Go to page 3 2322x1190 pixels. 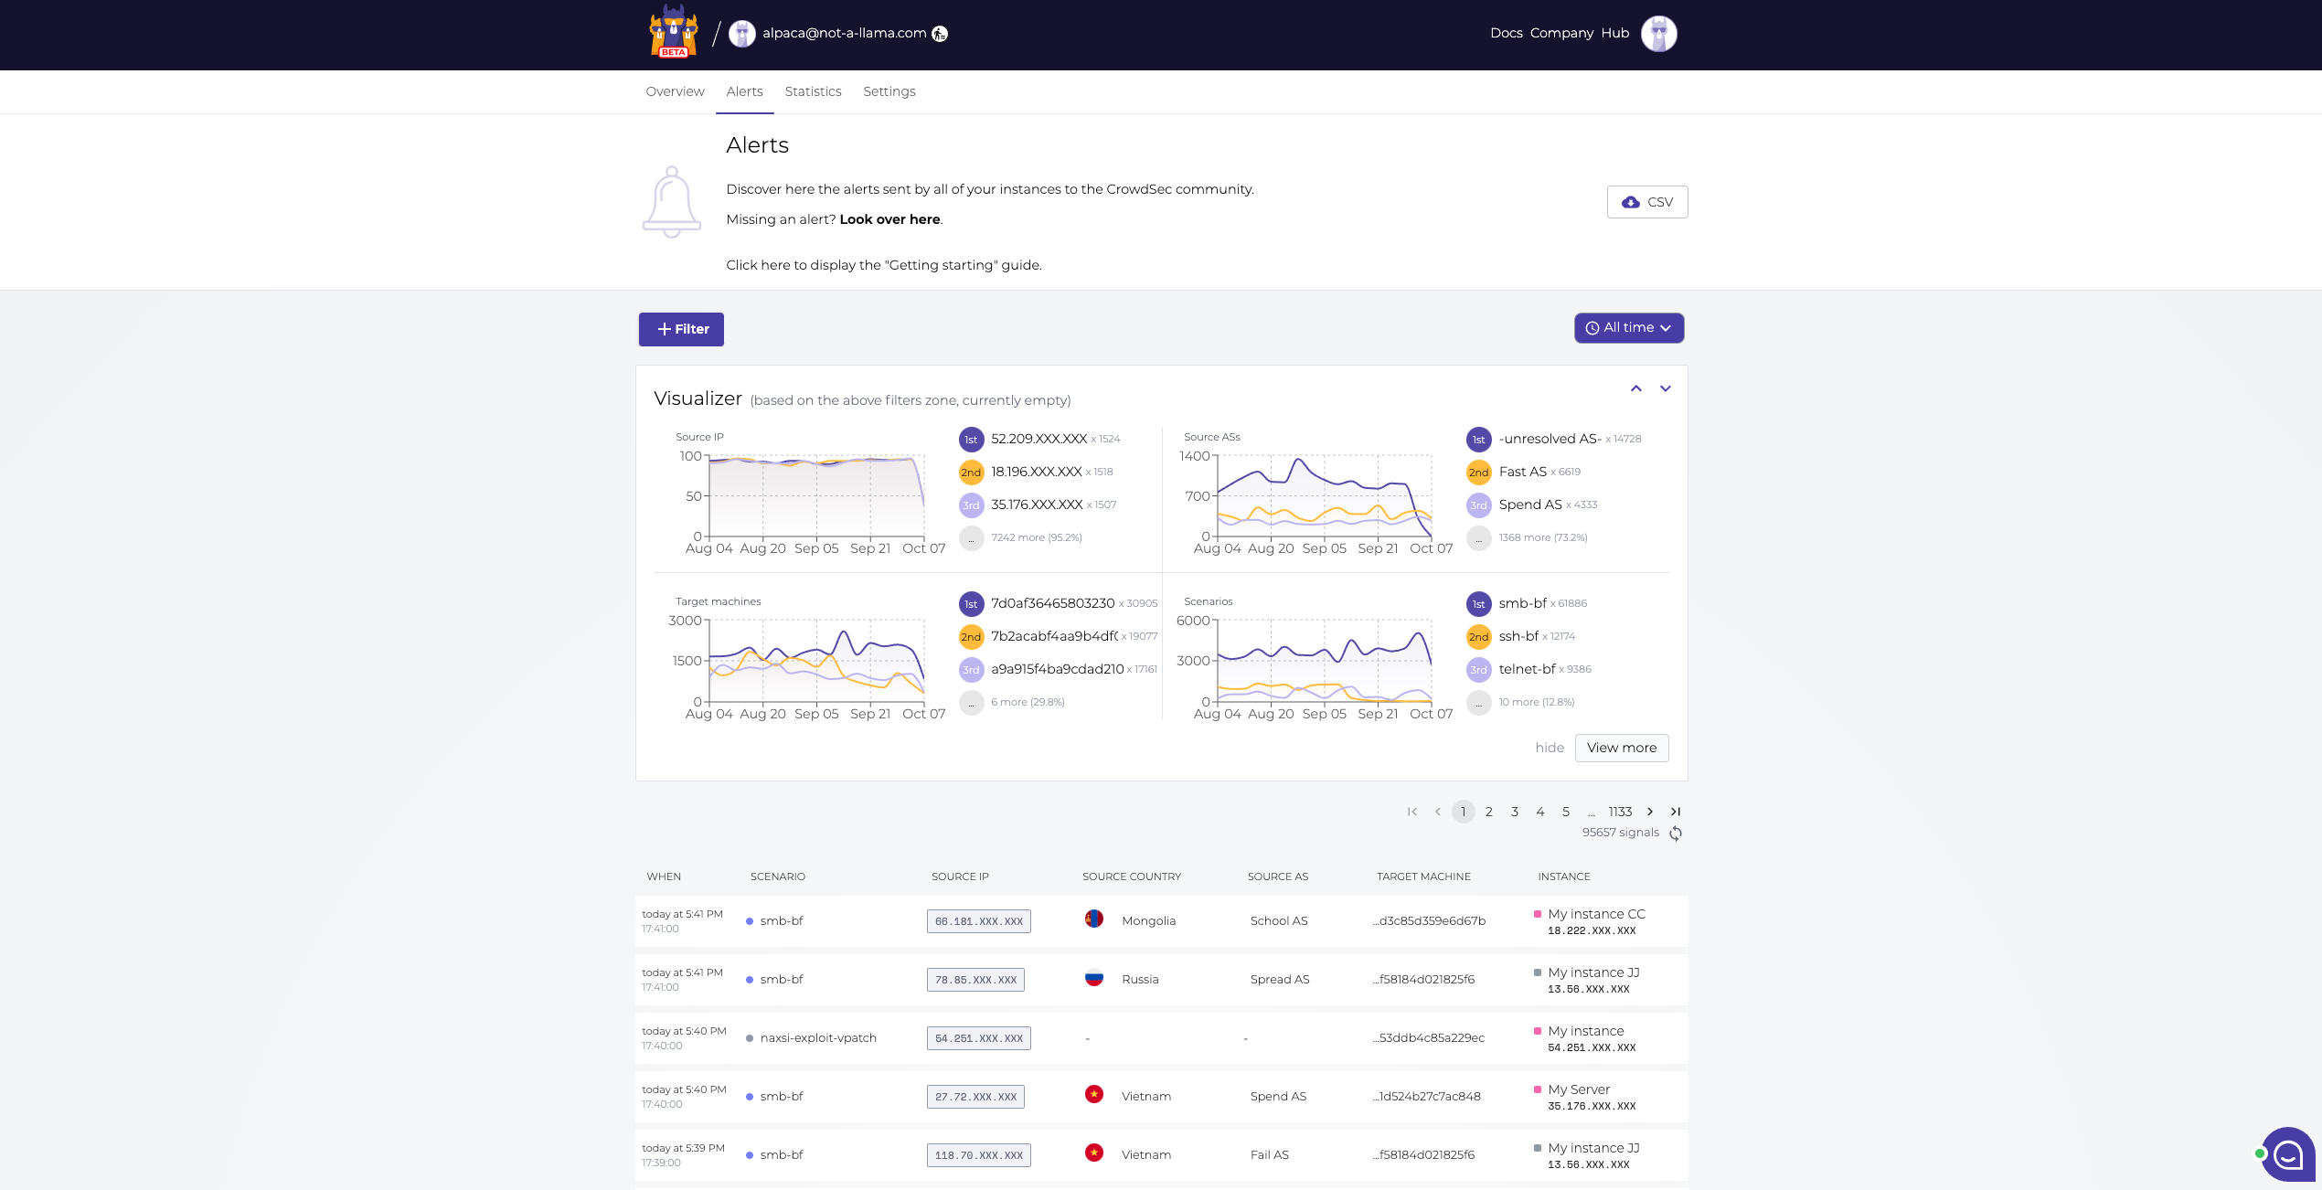[x=1515, y=812]
